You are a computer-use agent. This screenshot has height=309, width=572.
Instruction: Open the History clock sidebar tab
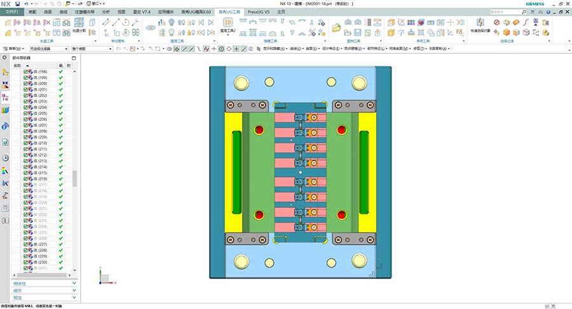pyautogui.click(x=5, y=158)
